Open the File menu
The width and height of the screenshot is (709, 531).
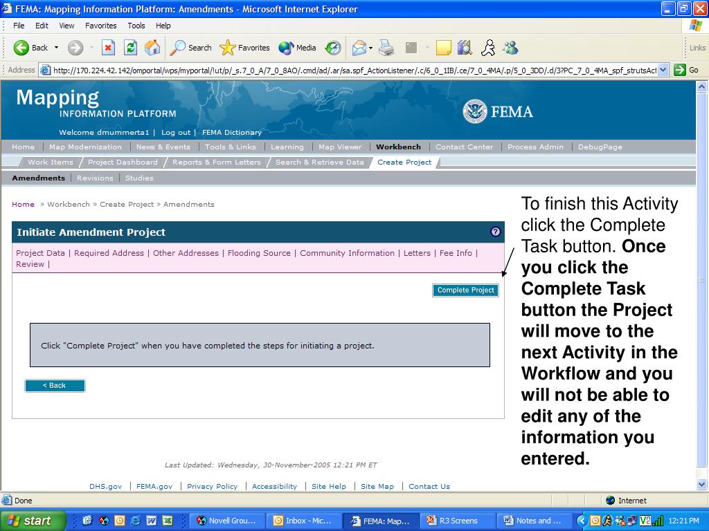click(19, 26)
